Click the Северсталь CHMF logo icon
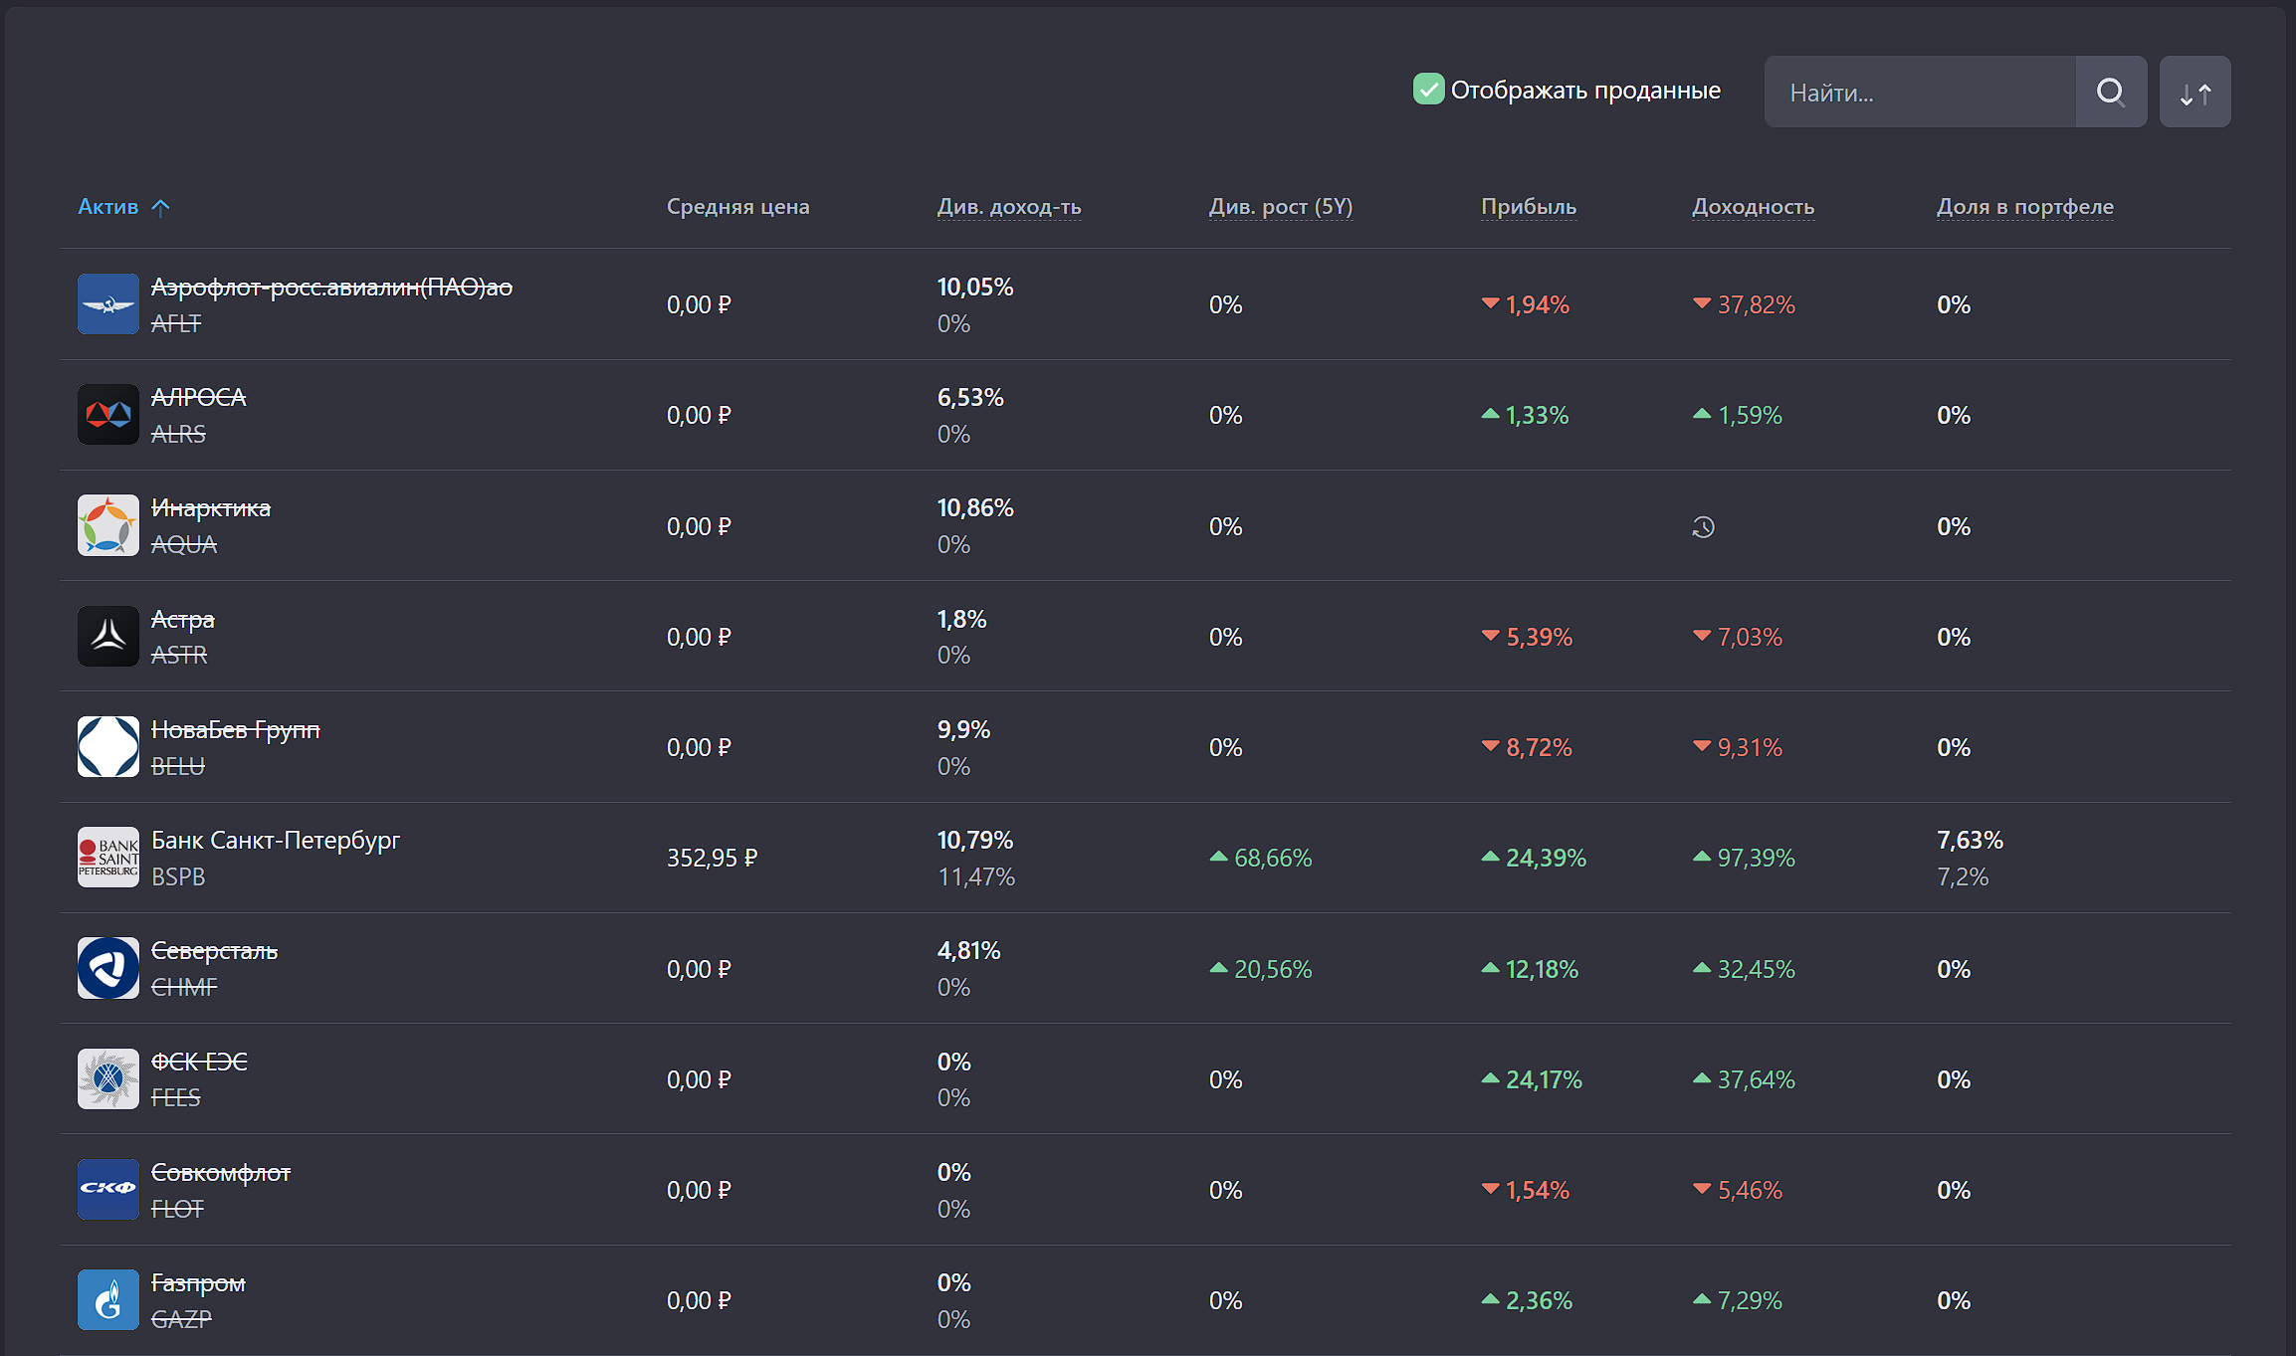This screenshot has height=1356, width=2296. pyautogui.click(x=108, y=968)
